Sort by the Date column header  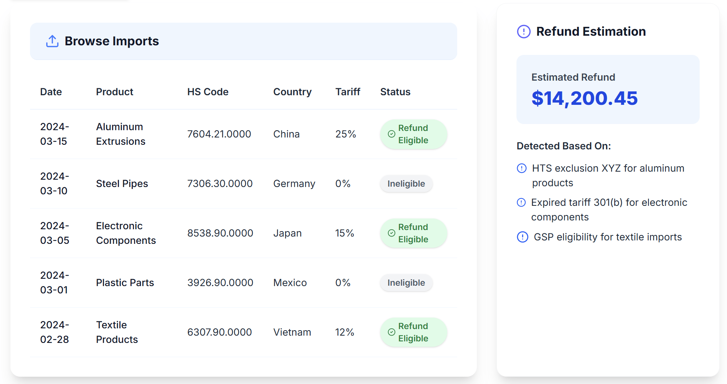point(51,92)
